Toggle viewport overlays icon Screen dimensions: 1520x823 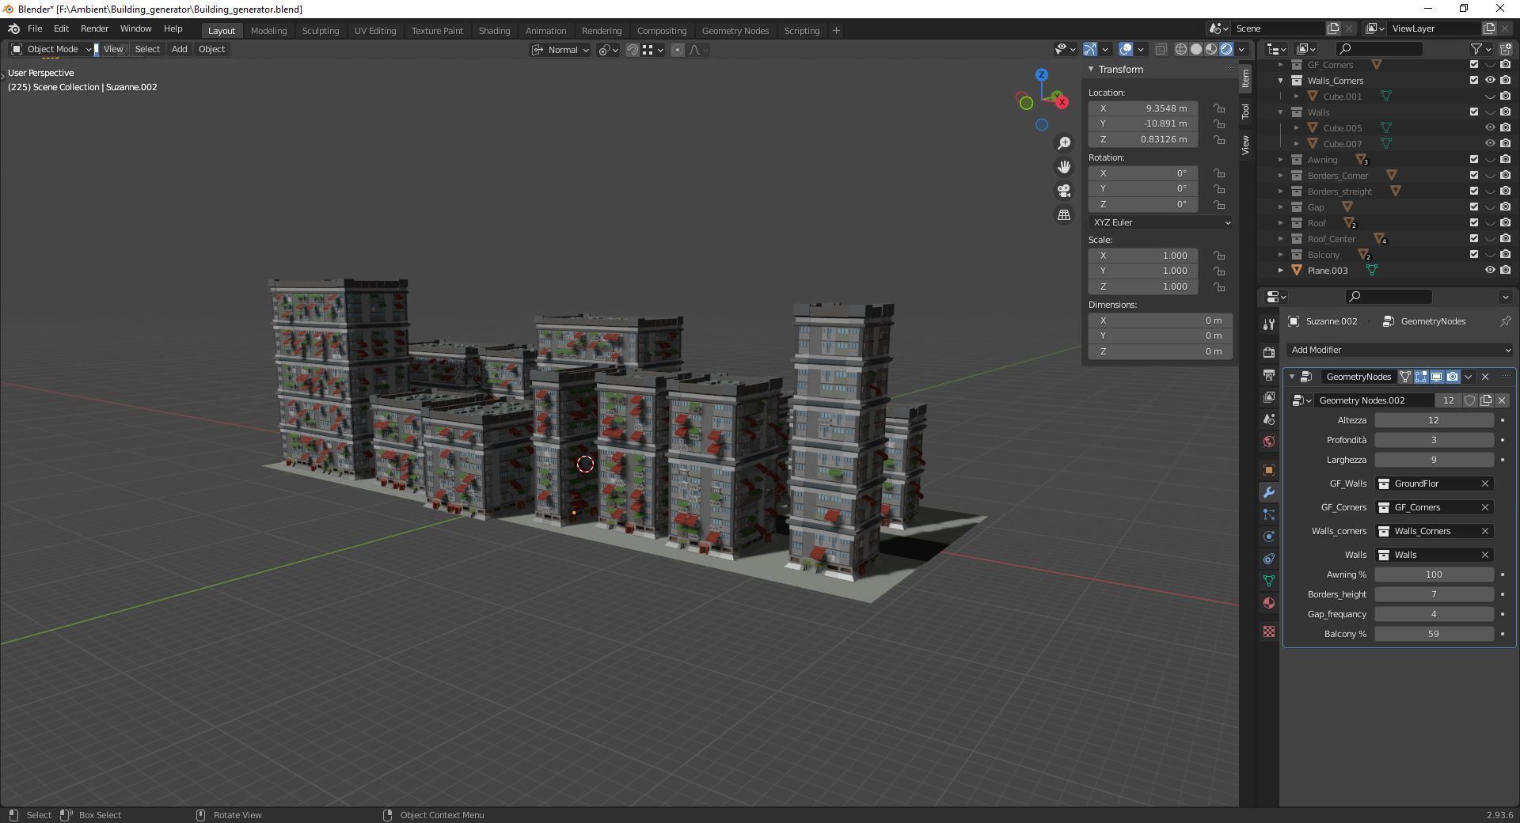1126,49
